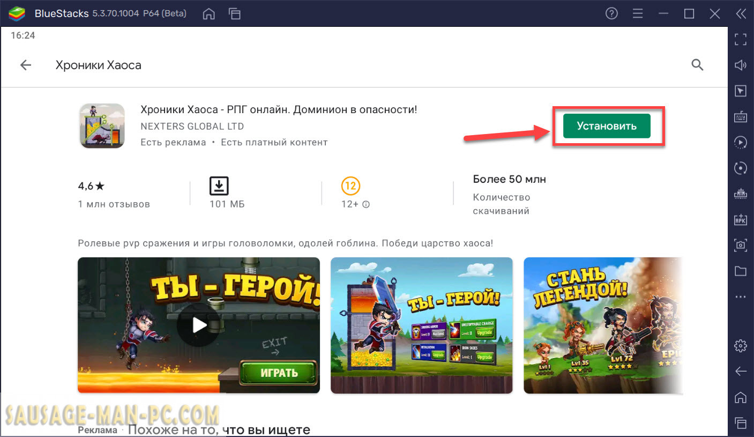
Task: Open the BlueStacks help question mark
Action: (x=611, y=13)
